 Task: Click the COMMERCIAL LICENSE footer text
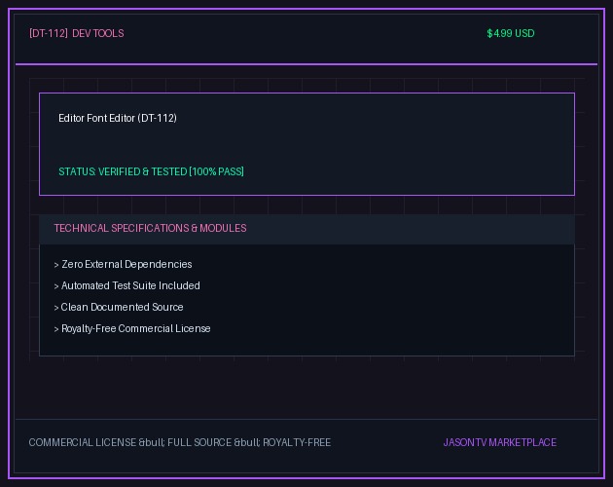coord(83,443)
